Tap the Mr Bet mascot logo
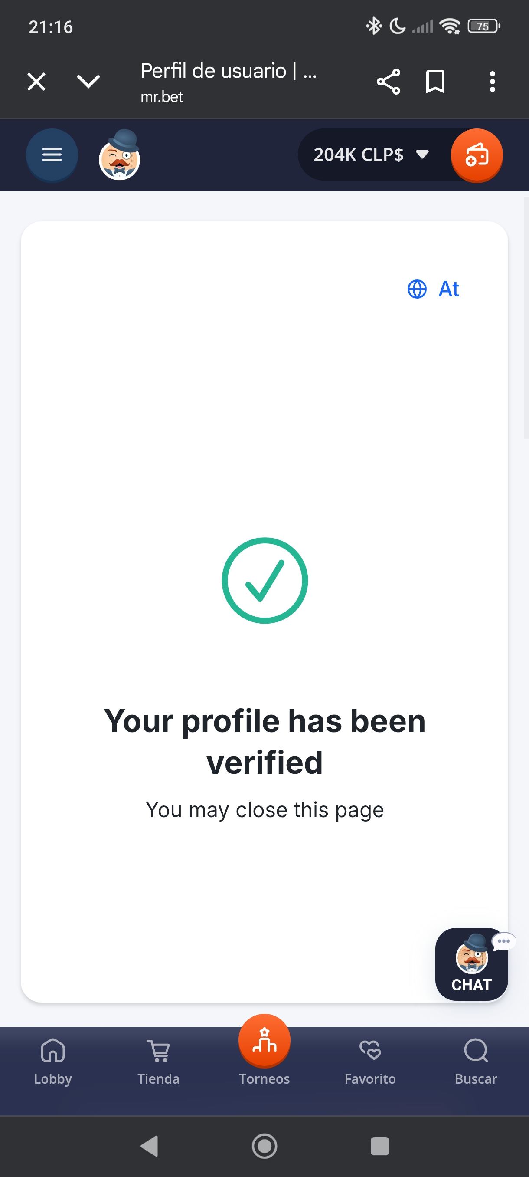The image size is (529, 1177). (x=120, y=155)
